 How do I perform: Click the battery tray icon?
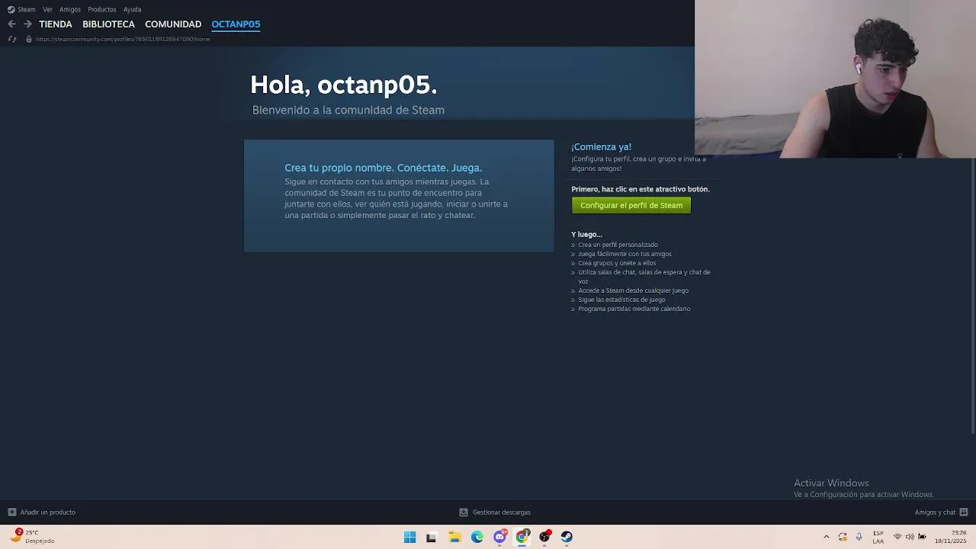point(922,537)
